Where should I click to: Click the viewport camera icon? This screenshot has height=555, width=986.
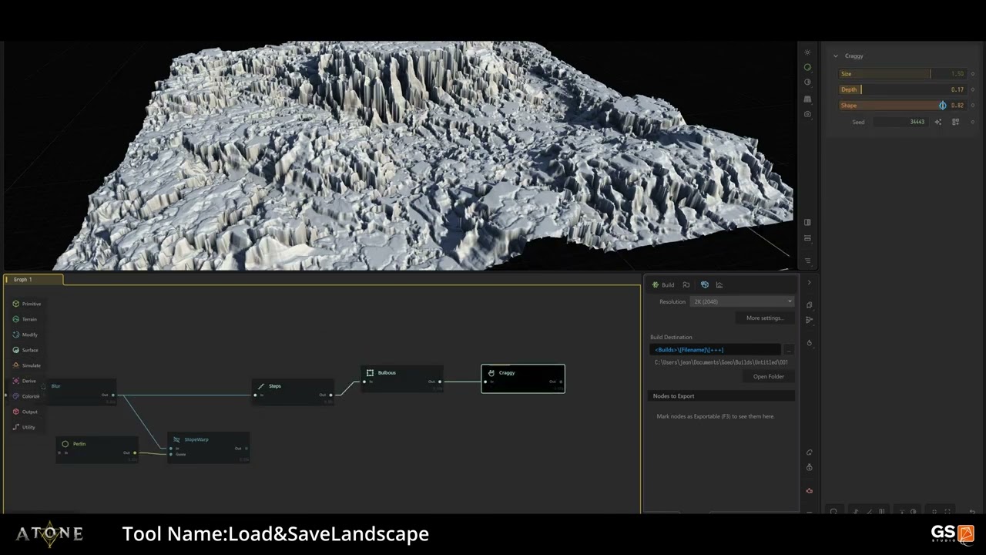pyautogui.click(x=807, y=114)
